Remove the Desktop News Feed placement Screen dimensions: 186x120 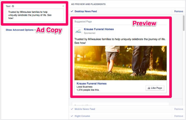178,11
